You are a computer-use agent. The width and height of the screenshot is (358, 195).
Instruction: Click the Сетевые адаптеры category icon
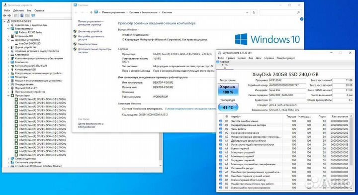(12, 159)
